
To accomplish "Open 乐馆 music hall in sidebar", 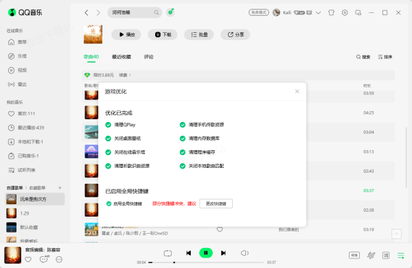I will [17, 56].
